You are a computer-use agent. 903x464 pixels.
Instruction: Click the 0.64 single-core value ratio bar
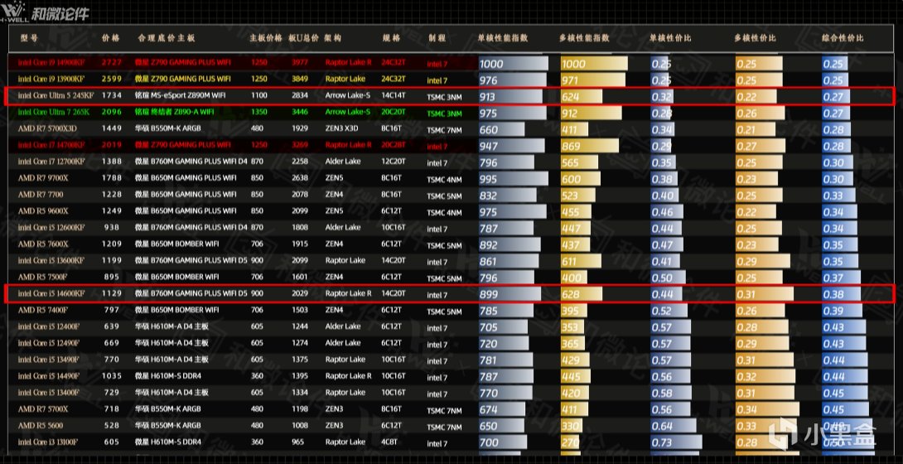[674, 427]
